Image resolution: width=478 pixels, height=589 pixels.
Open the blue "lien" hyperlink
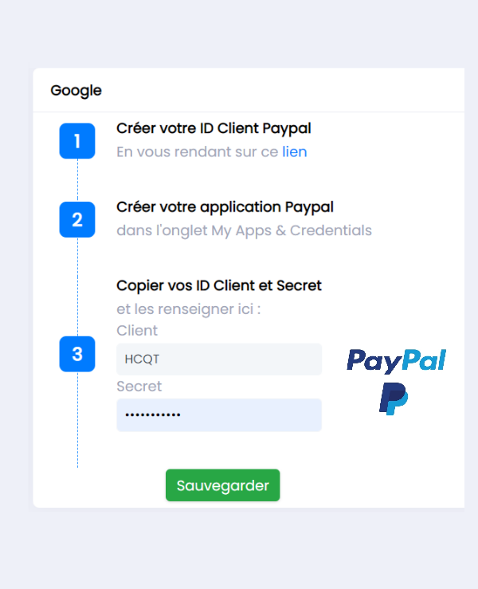[294, 151]
